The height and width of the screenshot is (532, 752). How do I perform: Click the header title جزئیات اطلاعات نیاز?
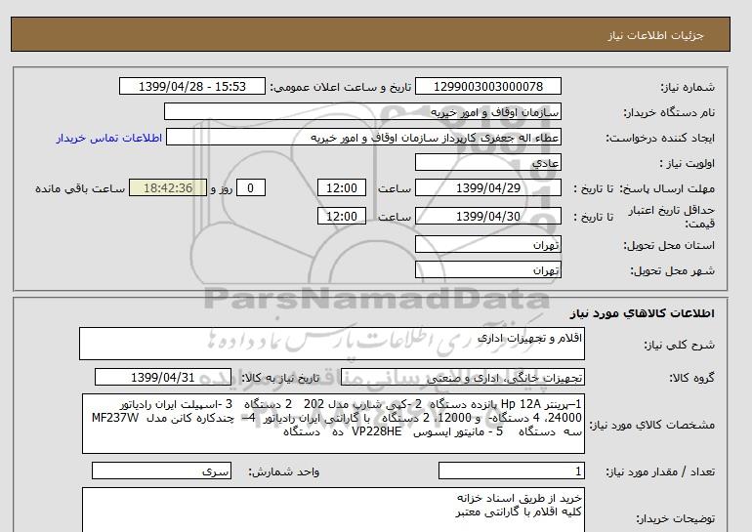tap(655, 36)
